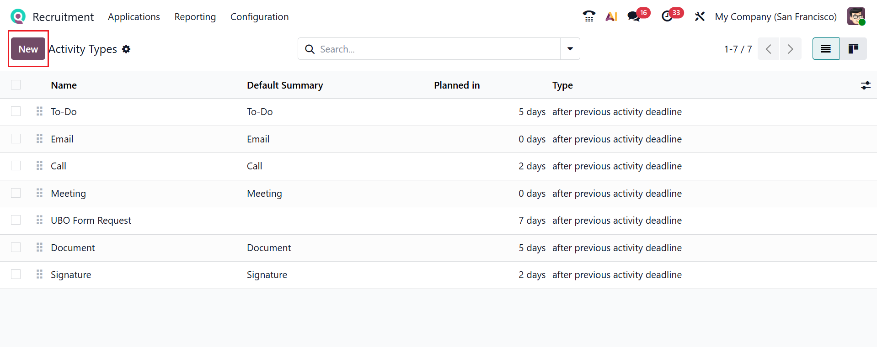The image size is (877, 347).
Task: Open optional columns settings icon
Action: [x=866, y=85]
